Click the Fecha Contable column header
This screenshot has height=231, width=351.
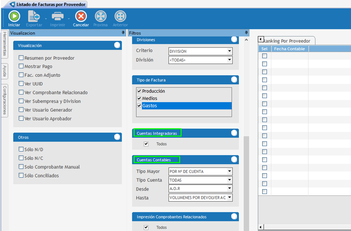click(x=289, y=49)
